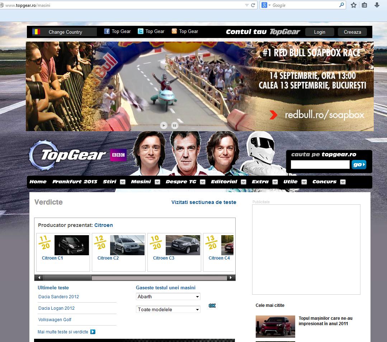Open the Abarth manufacturer dropdown

pyautogui.click(x=168, y=296)
